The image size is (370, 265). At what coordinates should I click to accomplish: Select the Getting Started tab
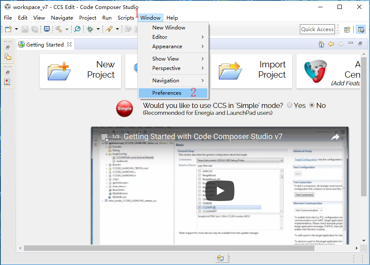tap(45, 44)
